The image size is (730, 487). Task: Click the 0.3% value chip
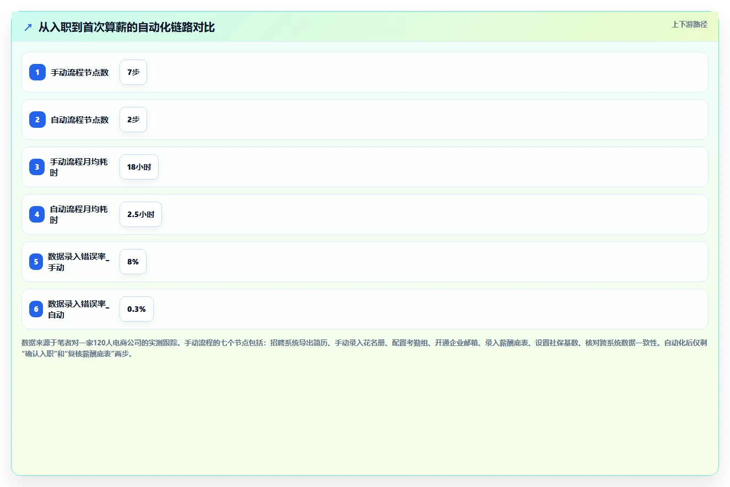click(x=137, y=309)
